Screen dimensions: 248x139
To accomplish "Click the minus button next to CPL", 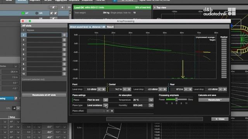I will (x=18, y=108).
